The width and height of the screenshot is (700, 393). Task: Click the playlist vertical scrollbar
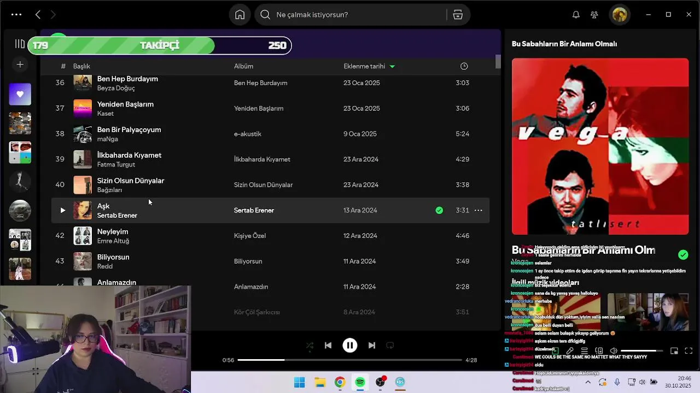pos(498,62)
